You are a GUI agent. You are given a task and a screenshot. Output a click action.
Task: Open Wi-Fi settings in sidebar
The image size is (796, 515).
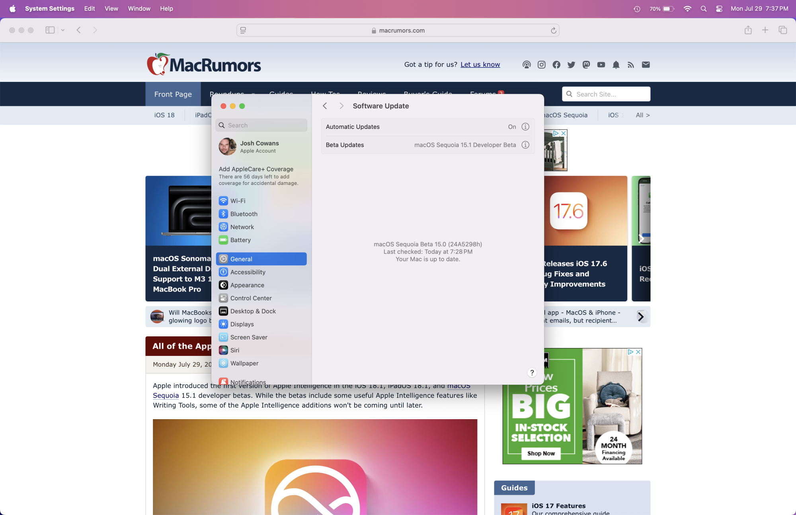[x=238, y=201]
